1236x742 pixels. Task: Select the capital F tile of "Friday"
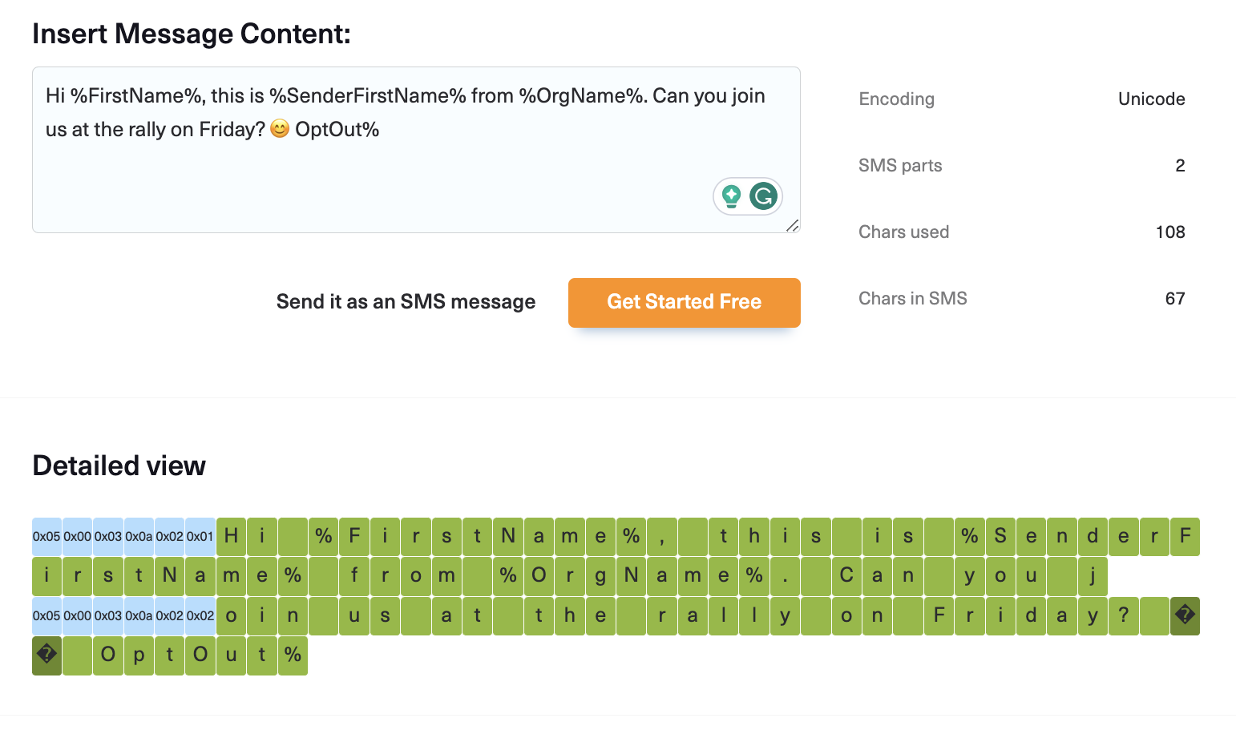point(939,615)
